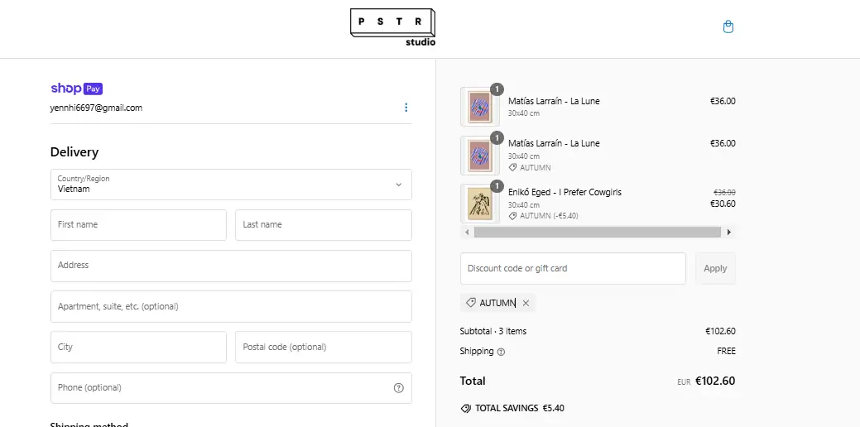Screen dimensions: 860x427
Task: Focus the First name field
Action: [138, 225]
